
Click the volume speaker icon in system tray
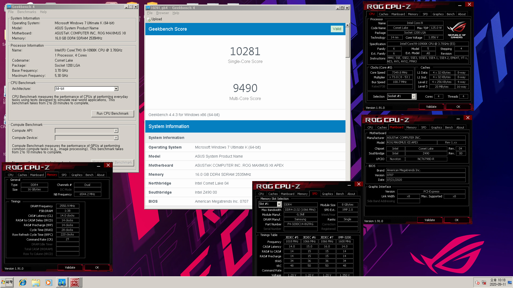pos(477,283)
